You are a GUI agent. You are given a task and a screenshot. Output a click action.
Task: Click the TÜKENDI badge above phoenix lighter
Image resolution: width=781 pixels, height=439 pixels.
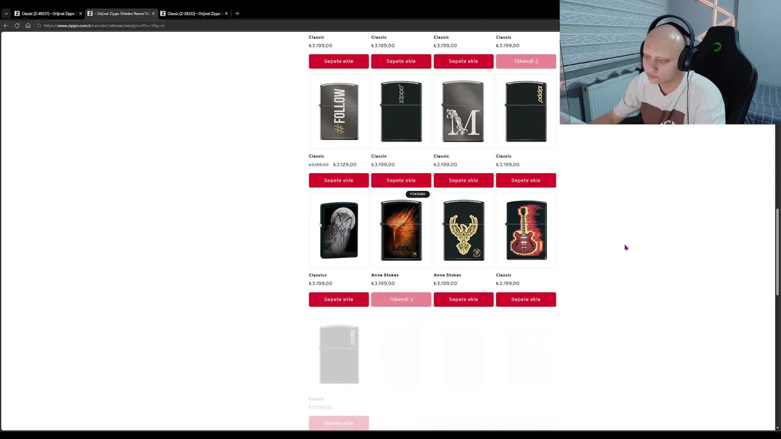point(417,194)
